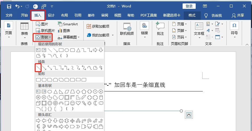The height and width of the screenshot is (131, 252).
Task: Open the 页眉 header dropdown
Action: click(x=179, y=24)
